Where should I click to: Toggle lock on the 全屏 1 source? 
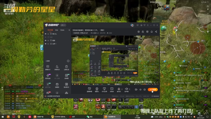48,44
